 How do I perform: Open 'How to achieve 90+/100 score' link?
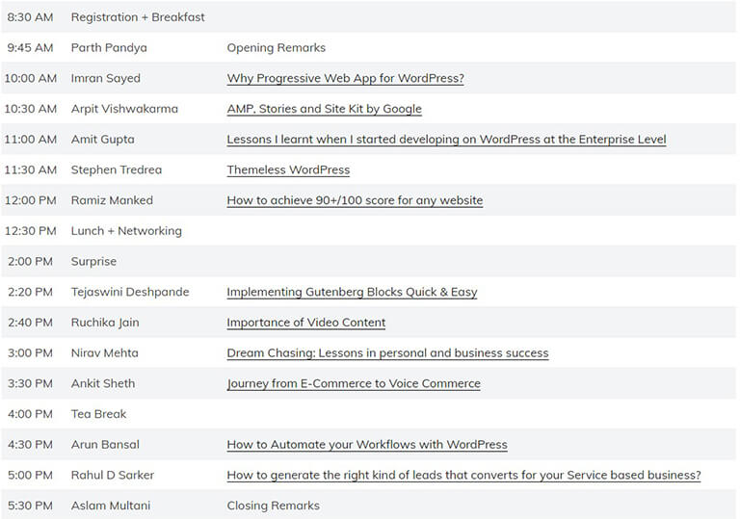[x=355, y=200]
